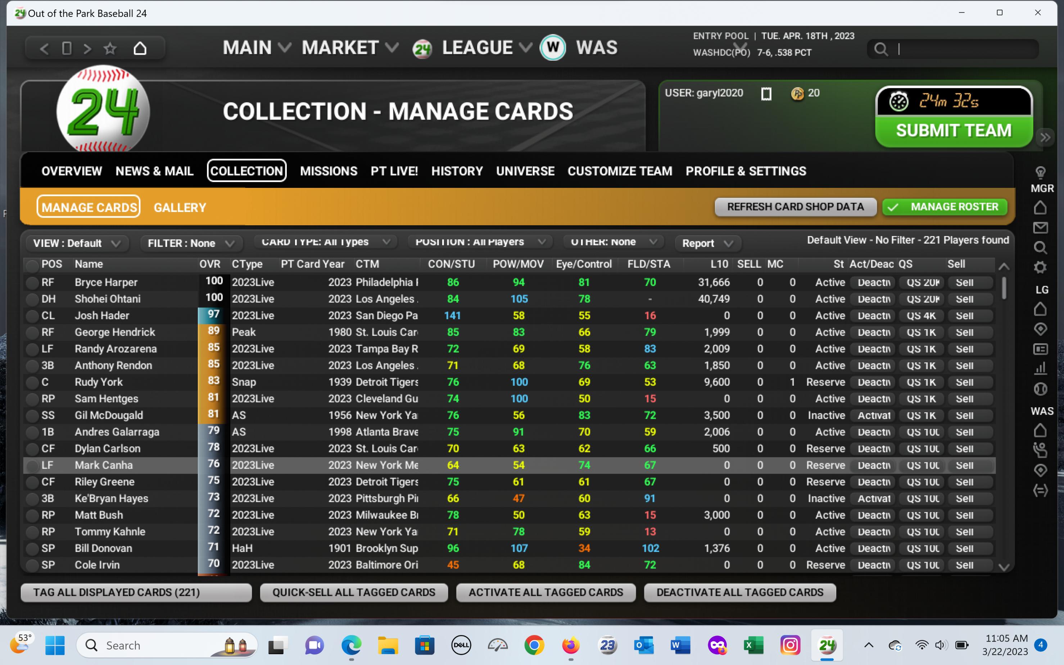The height and width of the screenshot is (665, 1064).
Task: Click the baseball icon in sidebar
Action: 1040,389
